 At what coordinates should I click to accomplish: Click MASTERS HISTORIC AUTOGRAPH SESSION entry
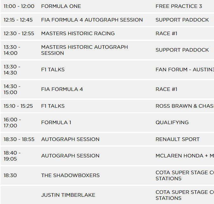(84, 50)
